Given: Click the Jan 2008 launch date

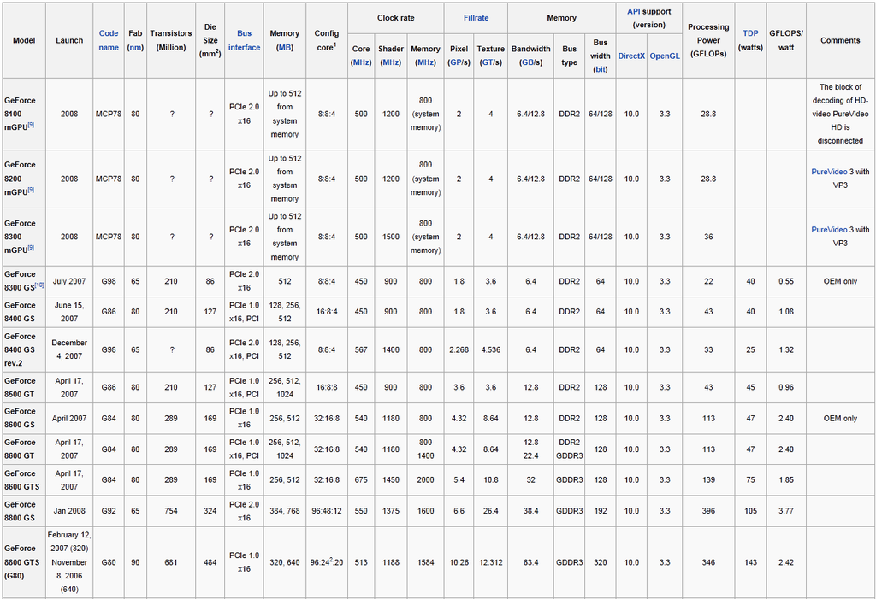Looking at the screenshot, I should point(69,511).
